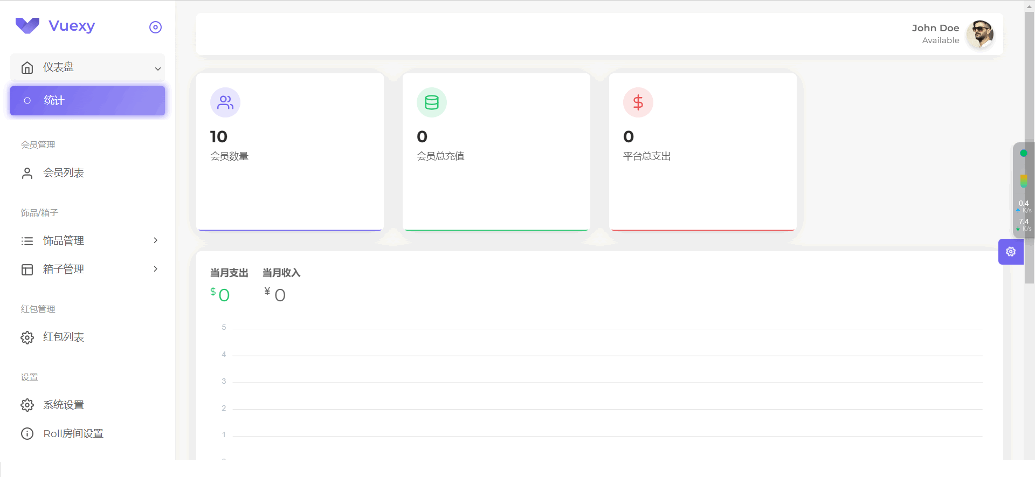Click the 当月支出 heading
Viewport: 1035px width, 477px height.
229,273
